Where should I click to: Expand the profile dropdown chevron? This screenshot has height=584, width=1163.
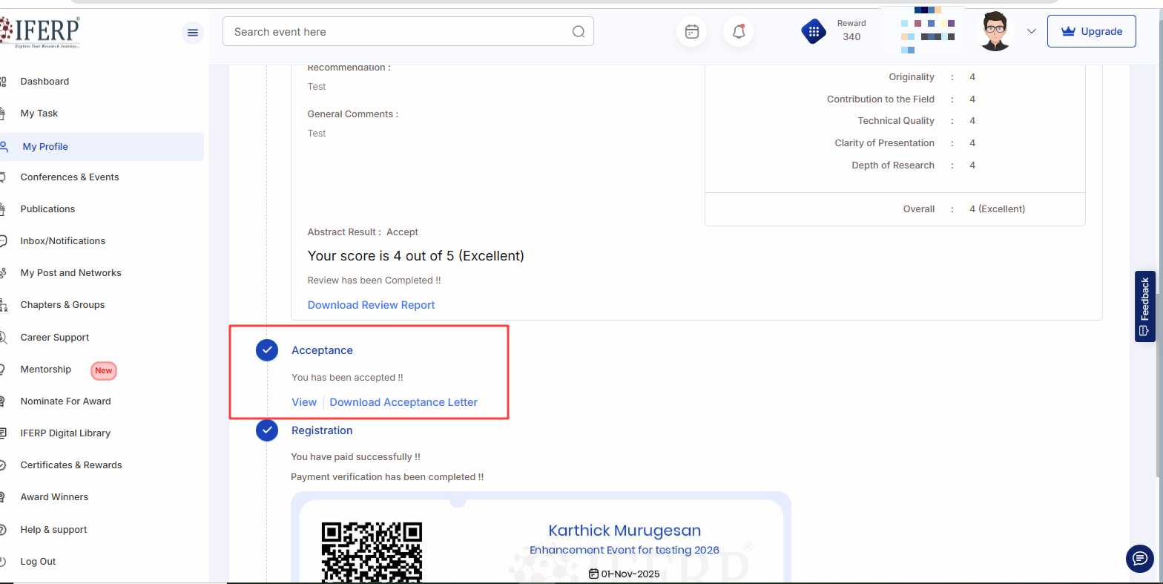1031,31
